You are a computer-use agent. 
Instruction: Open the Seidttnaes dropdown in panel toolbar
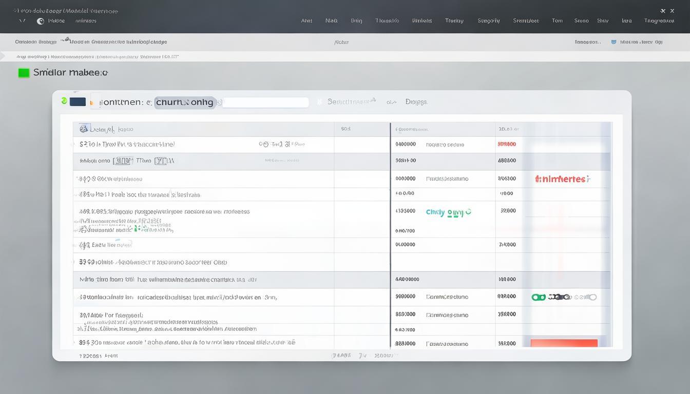[x=352, y=102]
